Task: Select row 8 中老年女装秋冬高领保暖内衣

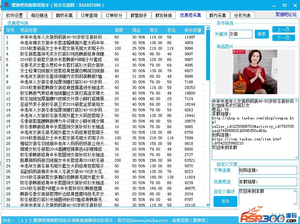Action: (104, 76)
